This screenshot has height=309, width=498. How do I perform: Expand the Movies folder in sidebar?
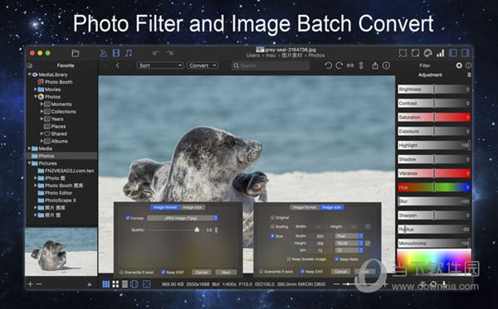[36, 89]
